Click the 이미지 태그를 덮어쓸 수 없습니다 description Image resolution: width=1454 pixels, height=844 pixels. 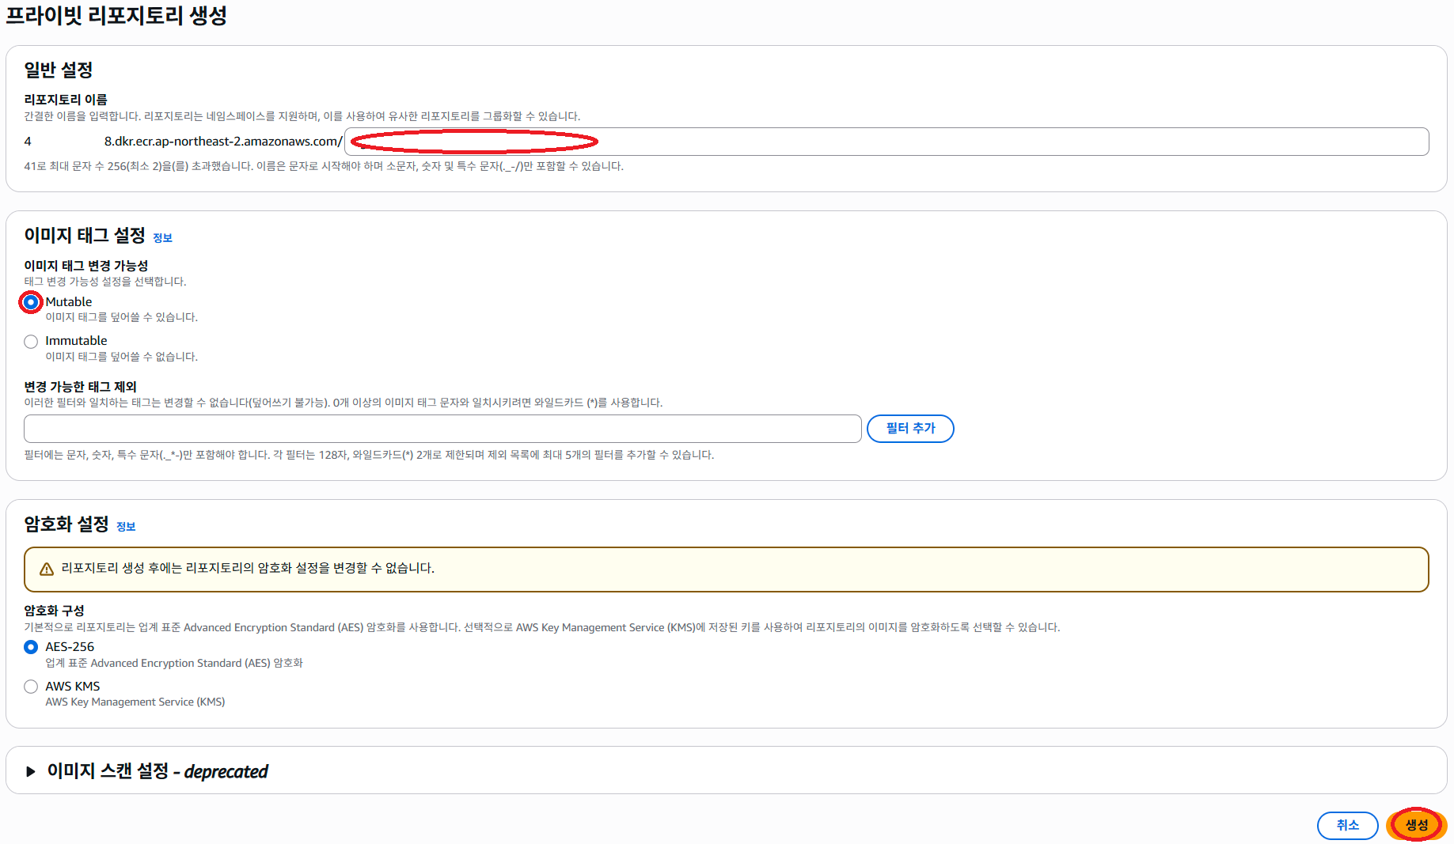click(x=121, y=357)
